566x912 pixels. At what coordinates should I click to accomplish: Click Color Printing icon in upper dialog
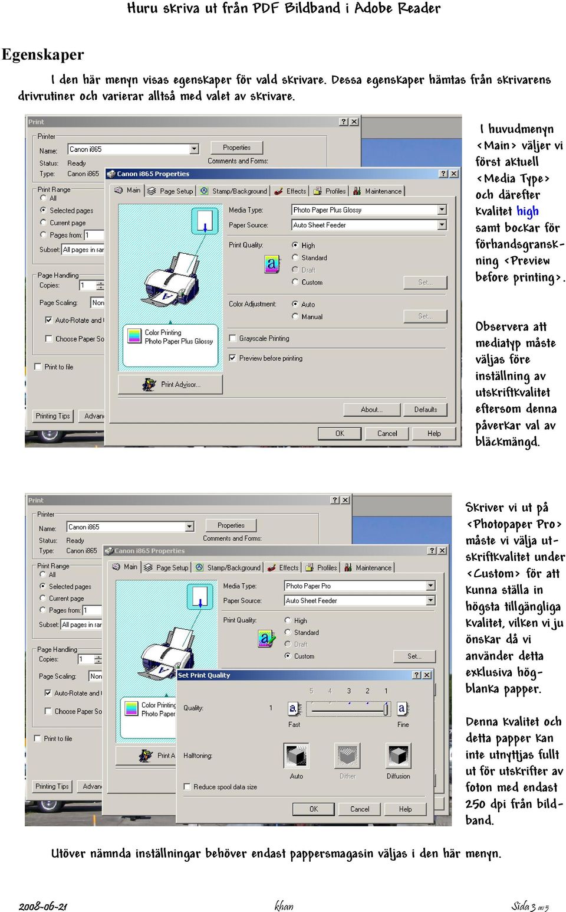pos(134,336)
